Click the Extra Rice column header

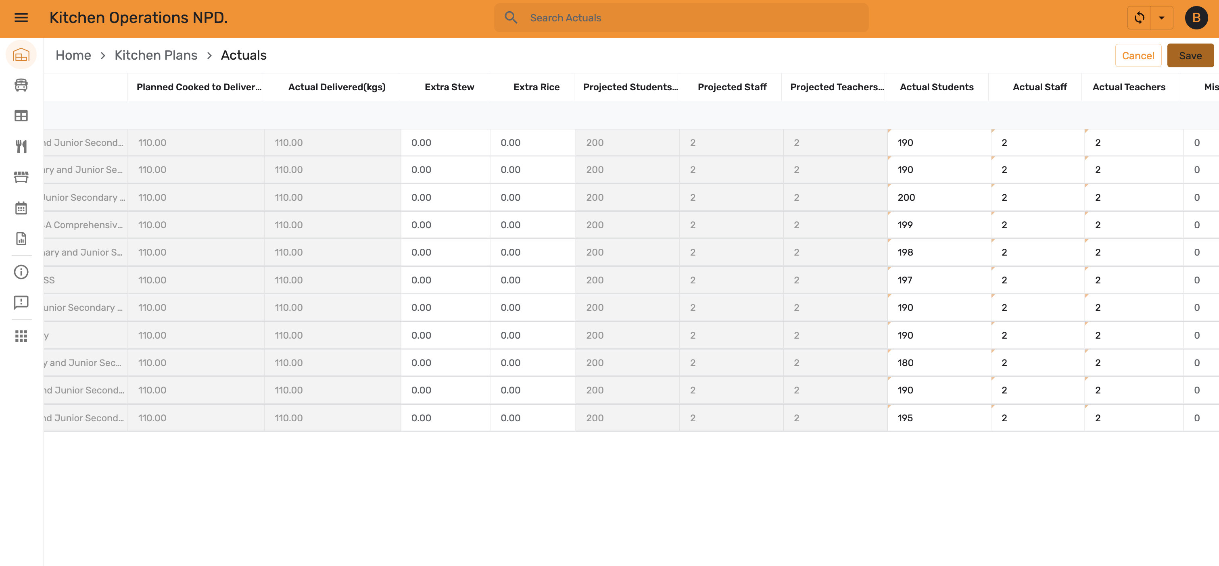[532, 87]
